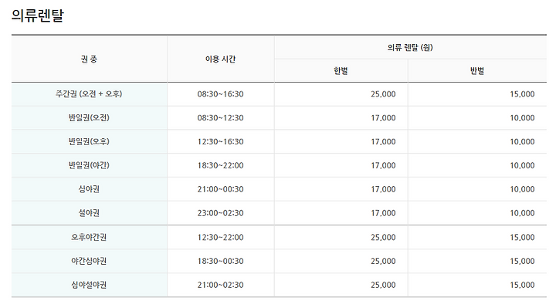
Task: Select the 설야권 row label
Action: 89,213
